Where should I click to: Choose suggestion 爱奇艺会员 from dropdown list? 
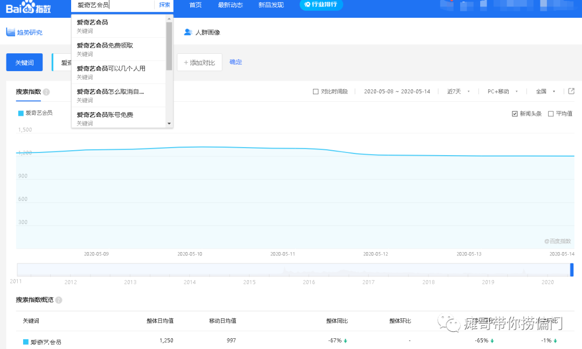pyautogui.click(x=119, y=26)
